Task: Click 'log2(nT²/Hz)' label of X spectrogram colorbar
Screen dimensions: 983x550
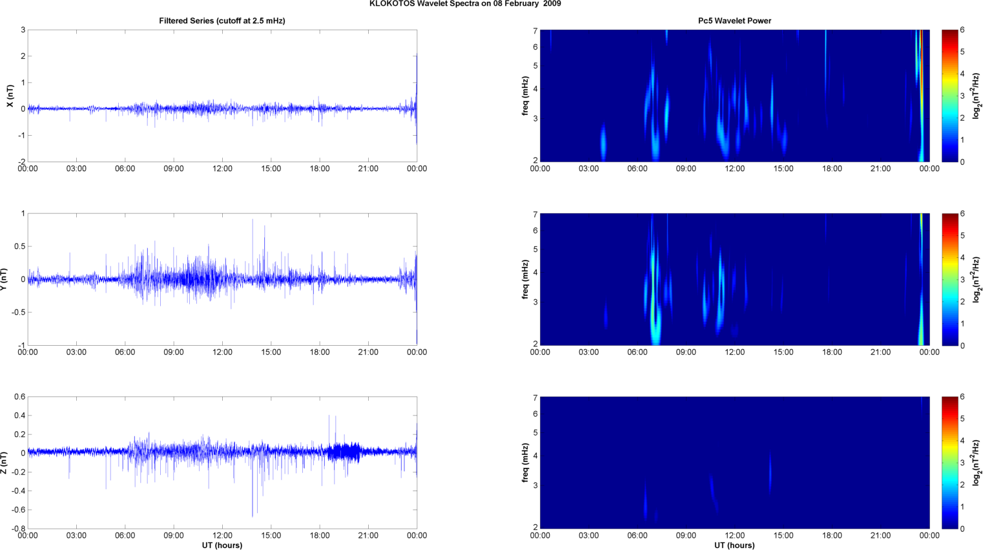Action: click(977, 96)
